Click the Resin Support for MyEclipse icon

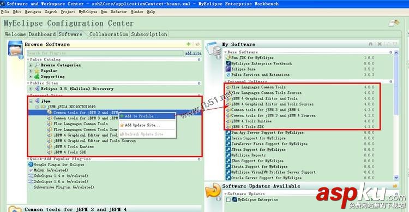click(x=228, y=138)
